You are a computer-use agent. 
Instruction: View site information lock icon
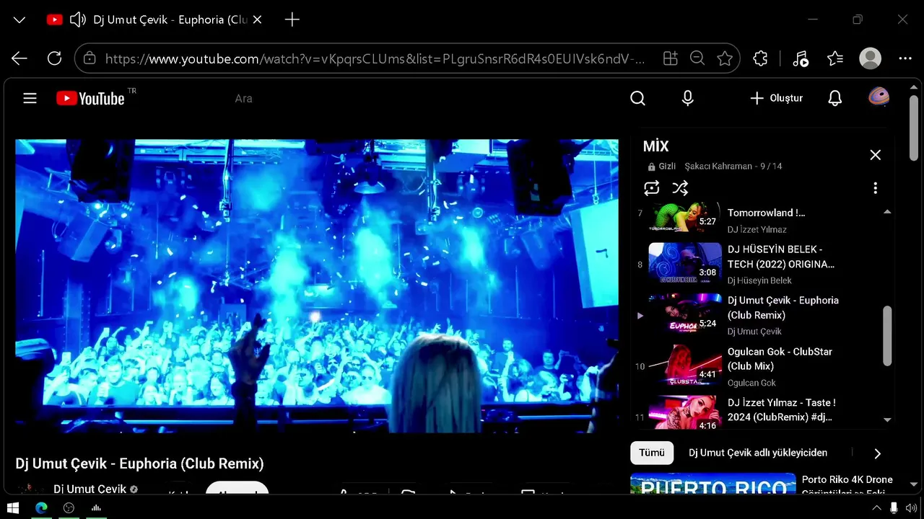90,58
